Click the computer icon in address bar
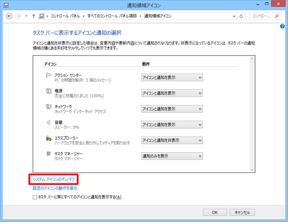288x222 pixels. pyautogui.click(x=41, y=16)
